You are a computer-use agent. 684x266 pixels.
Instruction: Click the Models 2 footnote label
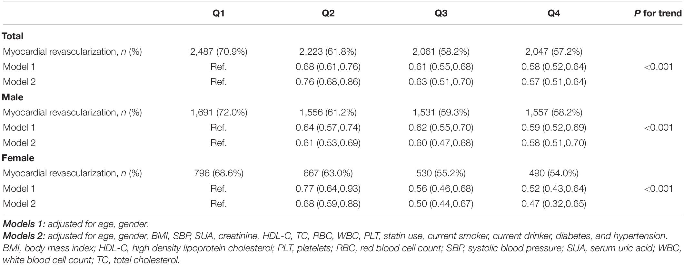click(x=24, y=236)
